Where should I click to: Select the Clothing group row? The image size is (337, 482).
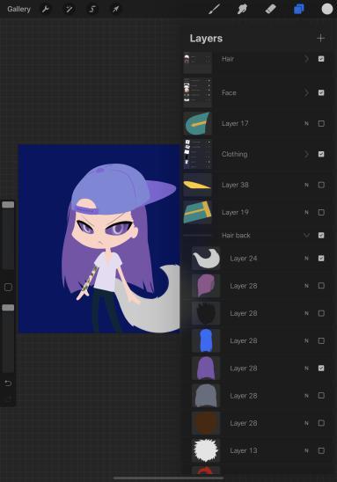(258, 154)
